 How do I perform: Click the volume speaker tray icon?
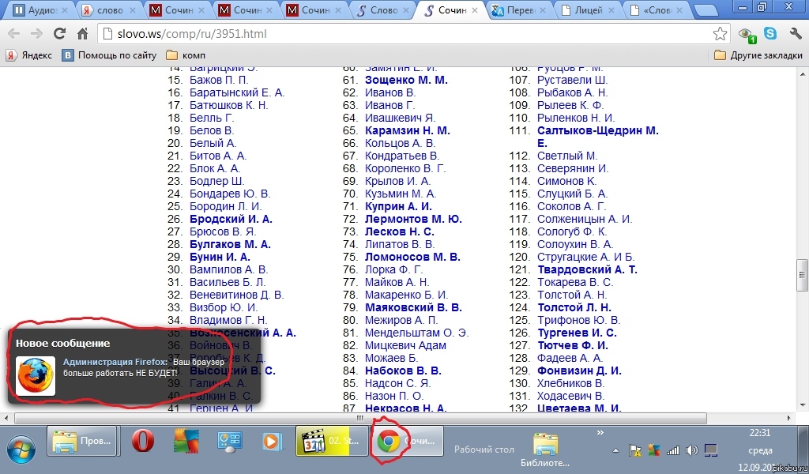click(692, 450)
